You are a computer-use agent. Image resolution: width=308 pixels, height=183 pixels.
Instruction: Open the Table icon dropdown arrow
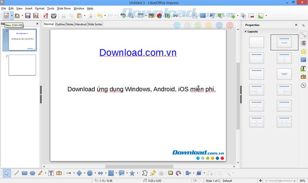coord(146,15)
